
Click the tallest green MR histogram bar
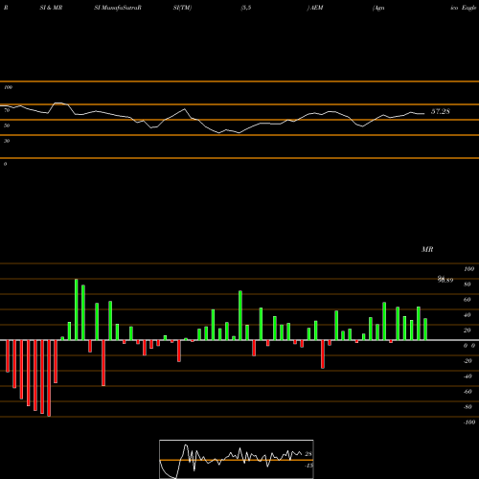tap(77, 309)
